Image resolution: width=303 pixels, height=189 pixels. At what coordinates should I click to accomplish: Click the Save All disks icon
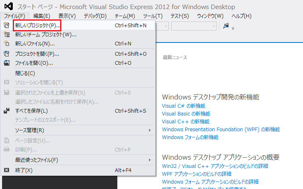pos(7,111)
